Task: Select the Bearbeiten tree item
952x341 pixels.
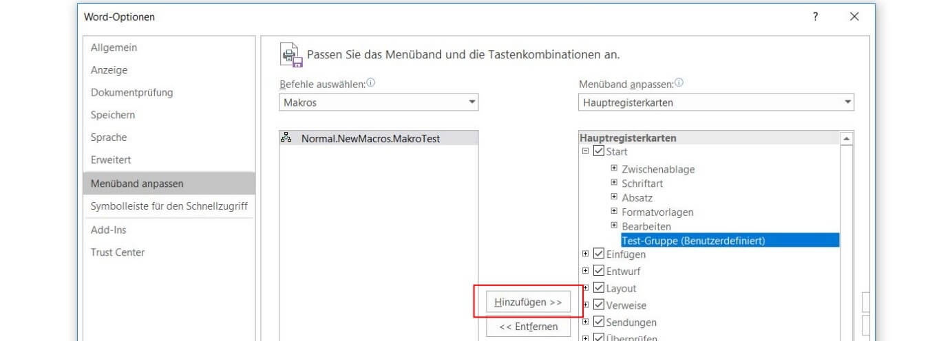Action: pyautogui.click(x=646, y=226)
